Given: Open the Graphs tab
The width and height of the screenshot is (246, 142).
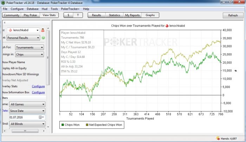Looking at the screenshot, I should click(150, 15).
